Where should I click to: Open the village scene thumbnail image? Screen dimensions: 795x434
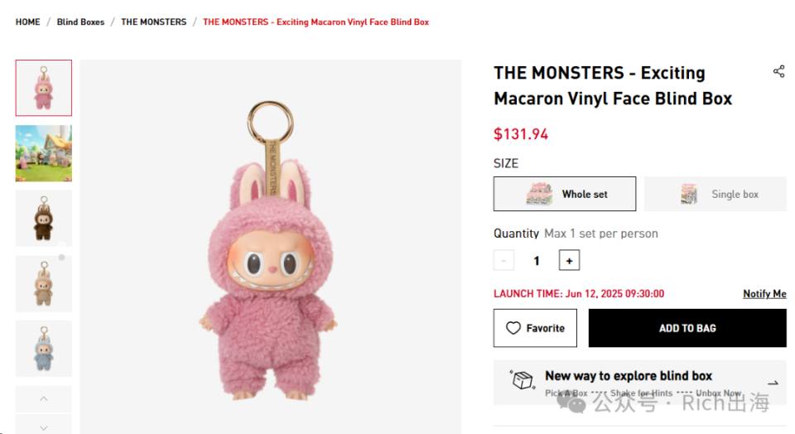point(44,153)
